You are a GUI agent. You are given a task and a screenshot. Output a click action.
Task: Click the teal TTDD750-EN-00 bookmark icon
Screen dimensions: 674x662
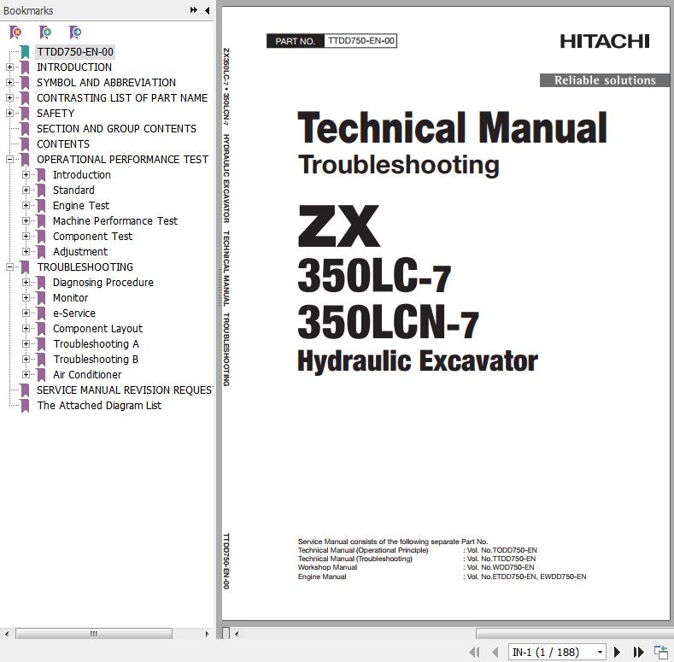point(25,52)
